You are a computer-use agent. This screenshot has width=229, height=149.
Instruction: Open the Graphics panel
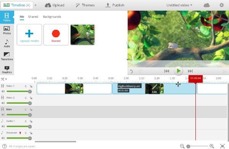(7, 69)
